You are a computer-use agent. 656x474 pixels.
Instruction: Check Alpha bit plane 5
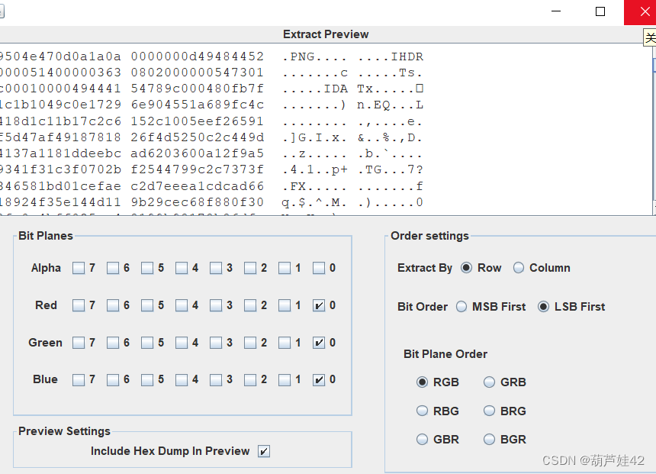click(x=147, y=268)
